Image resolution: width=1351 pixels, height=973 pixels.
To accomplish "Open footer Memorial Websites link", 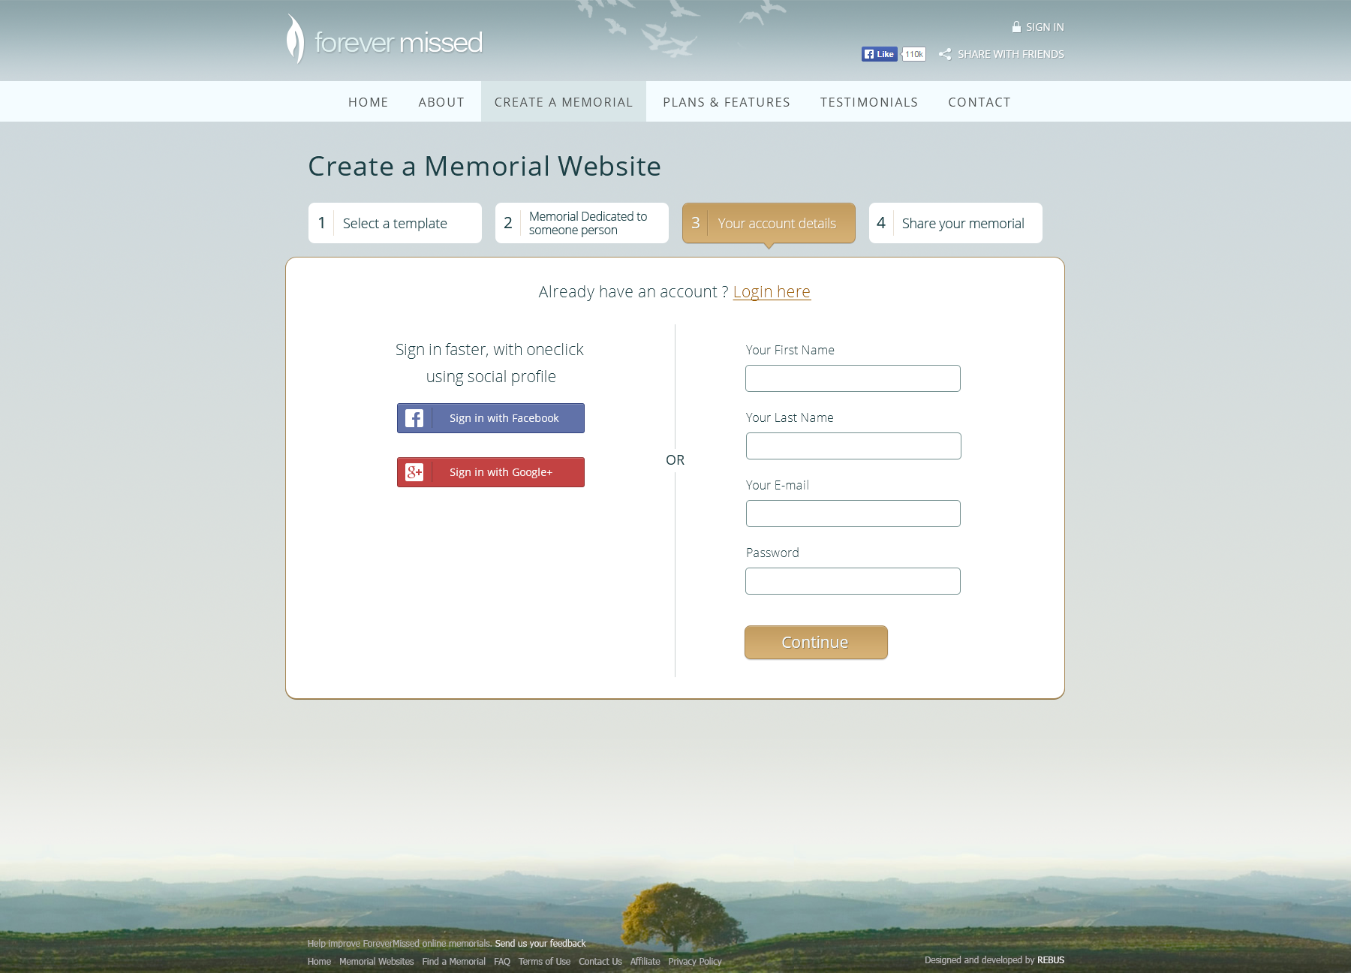I will [377, 962].
